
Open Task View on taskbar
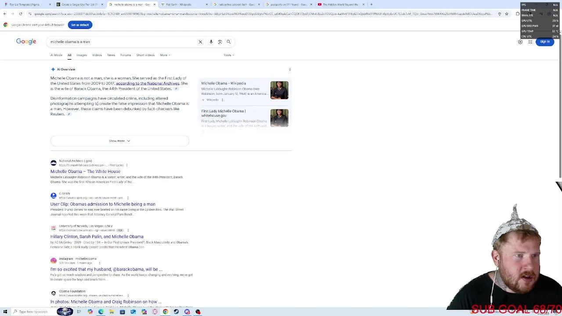pos(79,312)
